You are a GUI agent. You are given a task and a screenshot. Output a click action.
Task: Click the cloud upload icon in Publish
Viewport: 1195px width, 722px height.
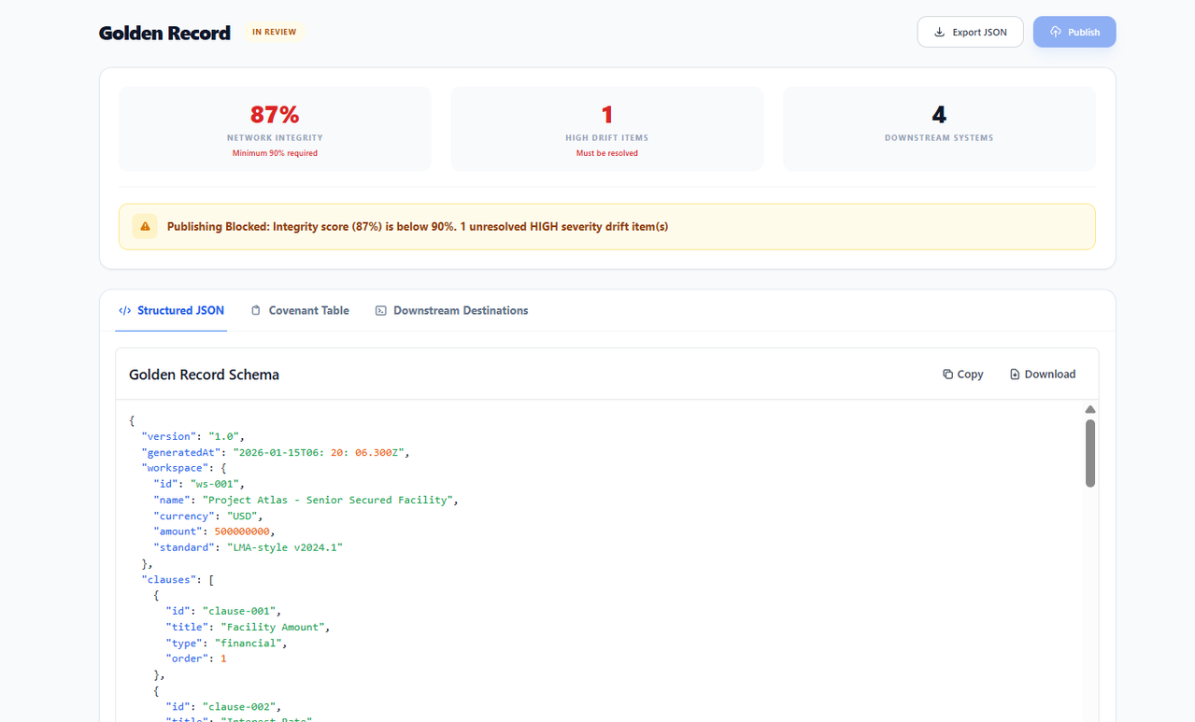[x=1056, y=32]
